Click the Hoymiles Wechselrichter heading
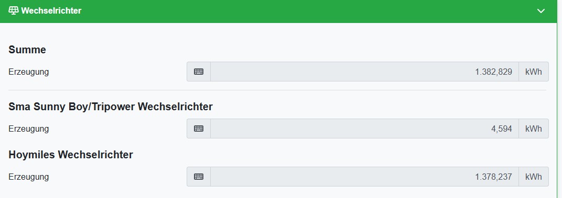This screenshot has height=198, width=562. pos(71,155)
